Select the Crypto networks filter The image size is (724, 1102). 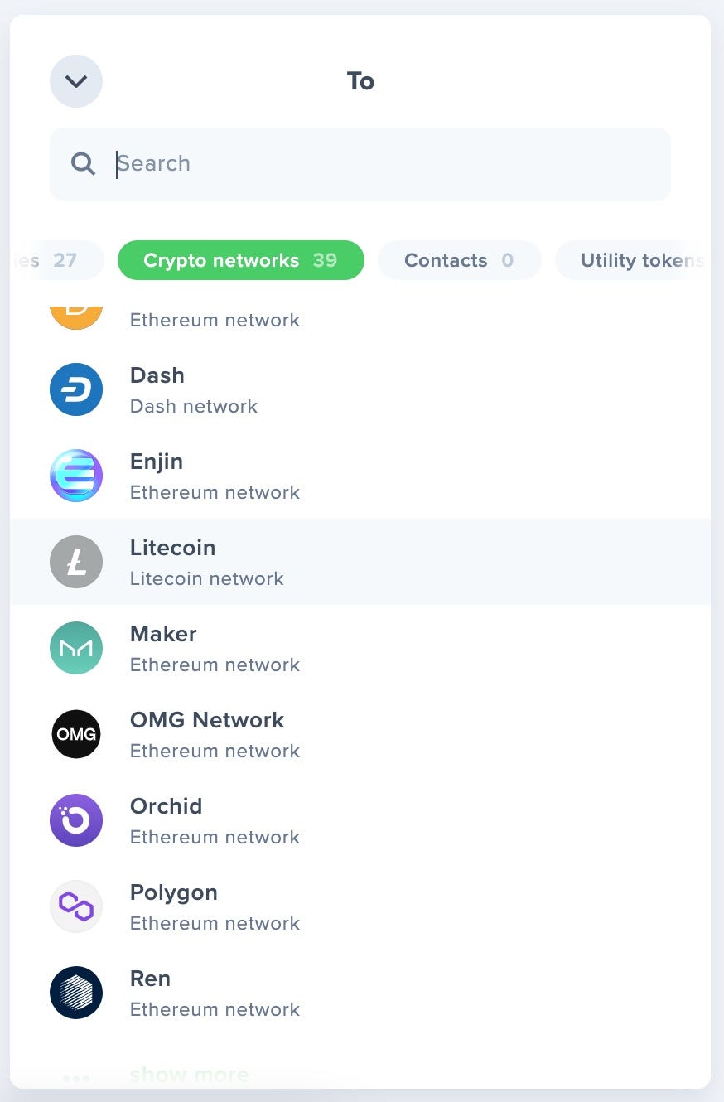240,260
